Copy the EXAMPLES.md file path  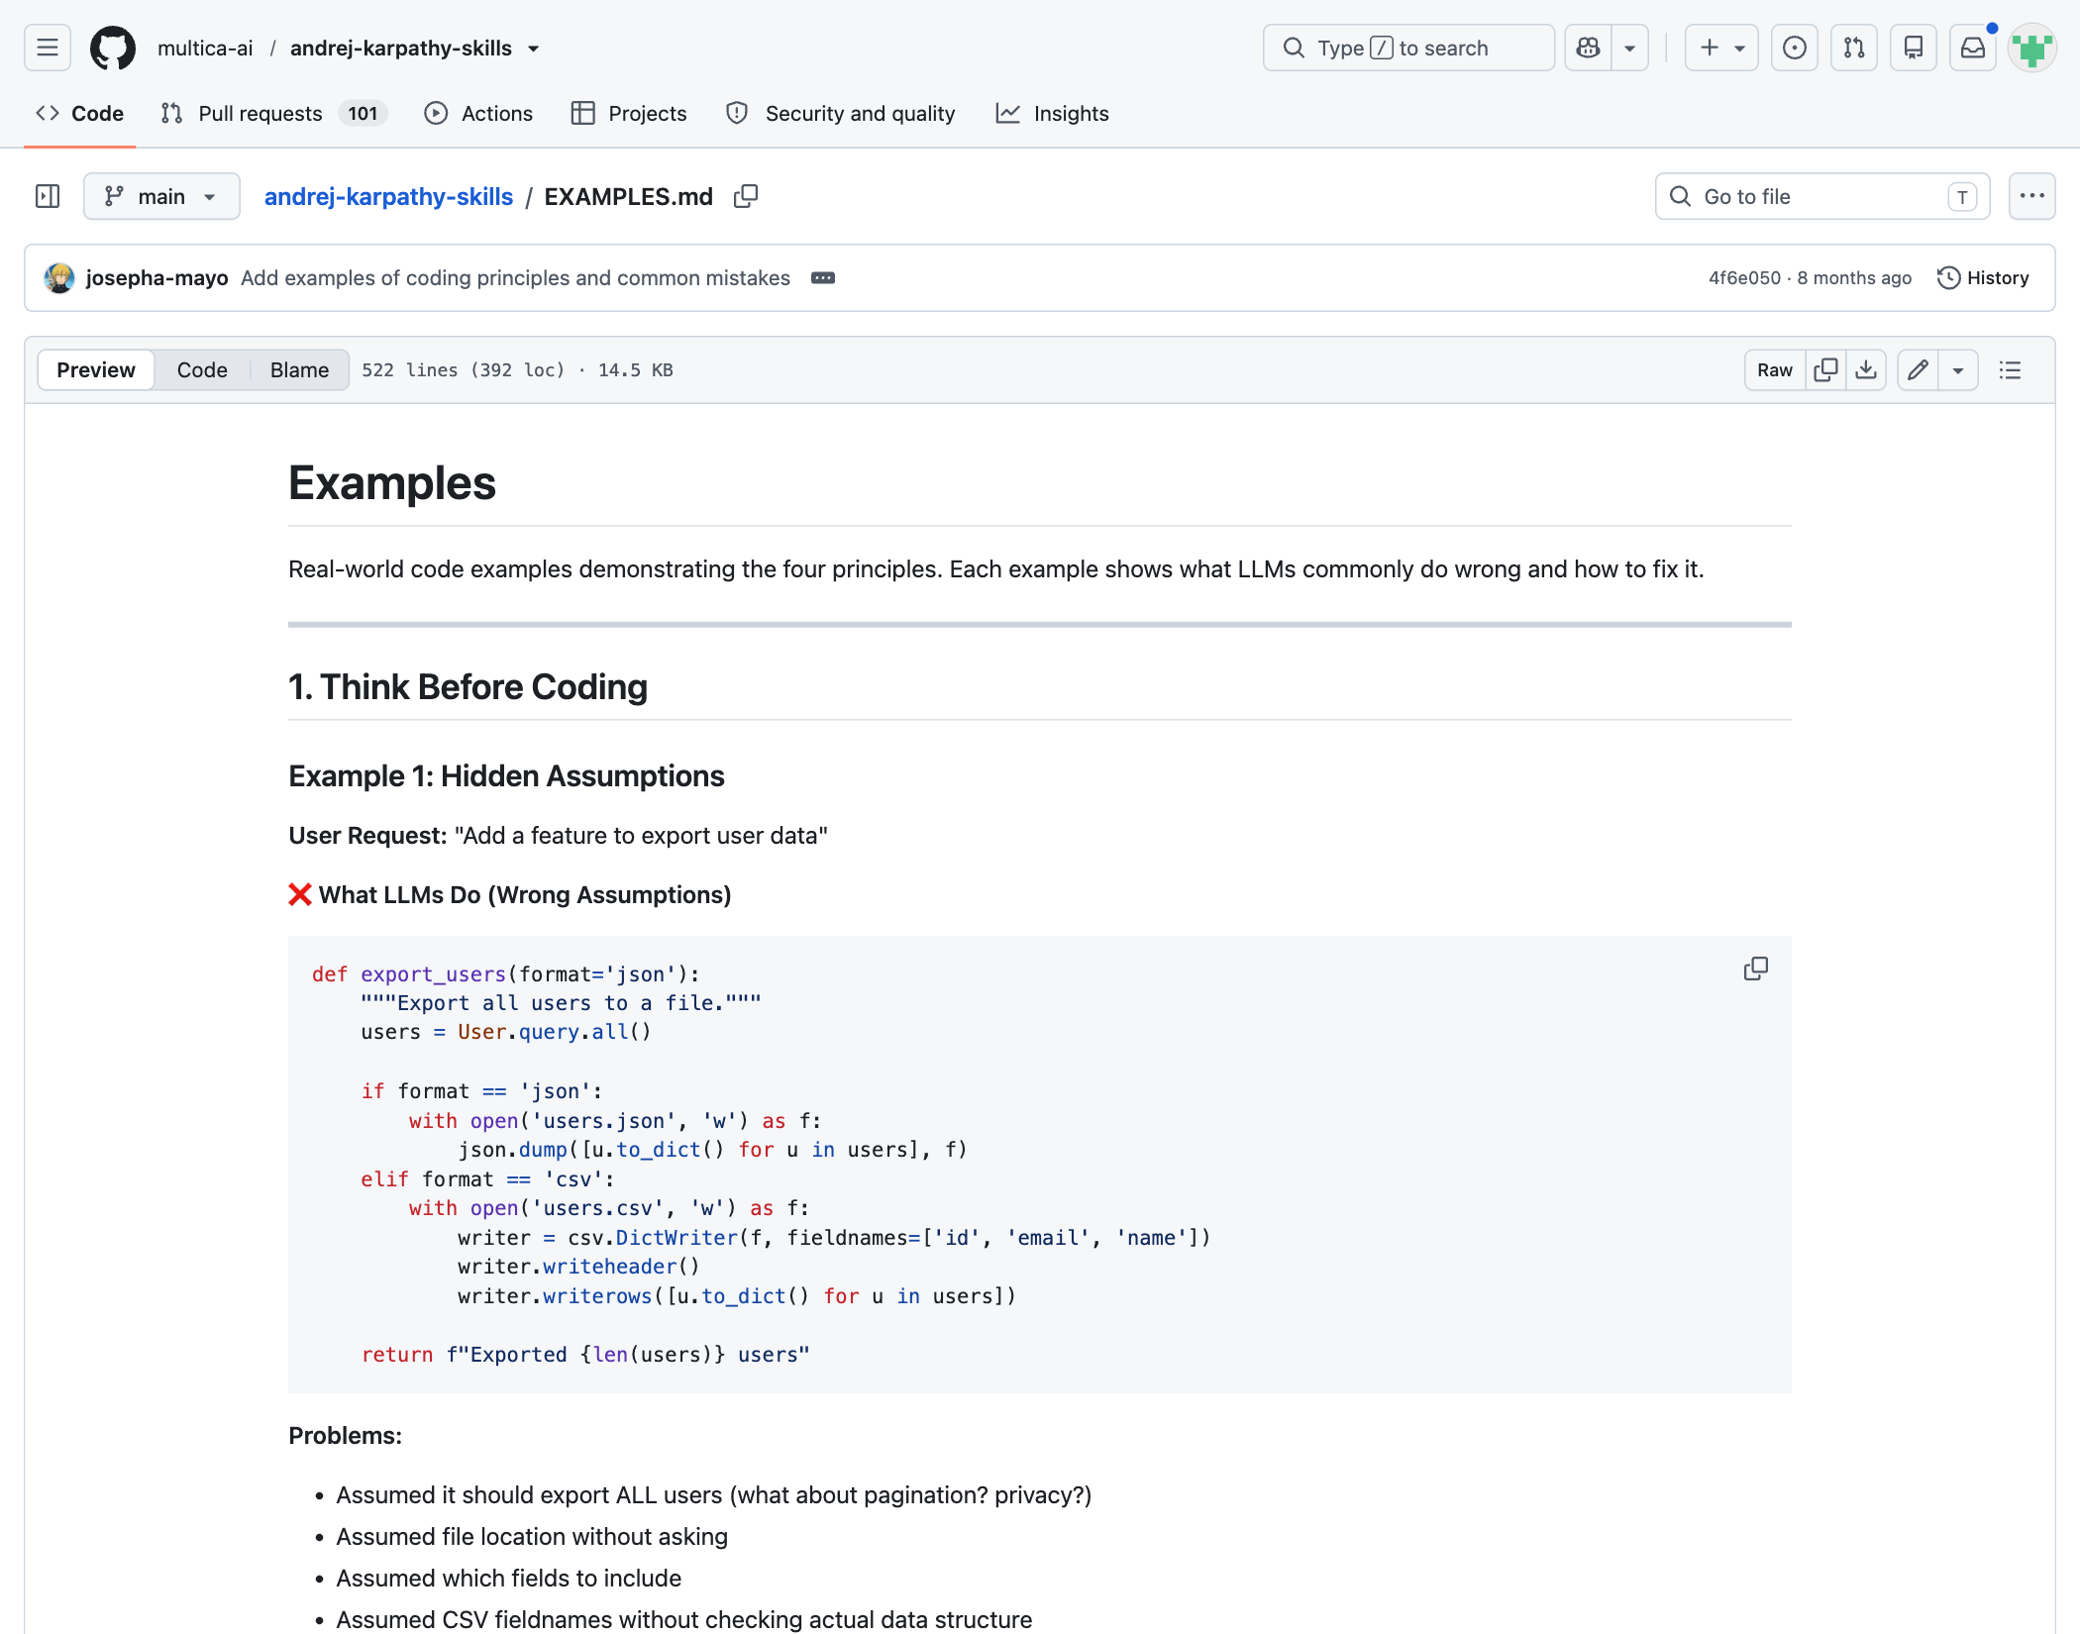click(746, 196)
